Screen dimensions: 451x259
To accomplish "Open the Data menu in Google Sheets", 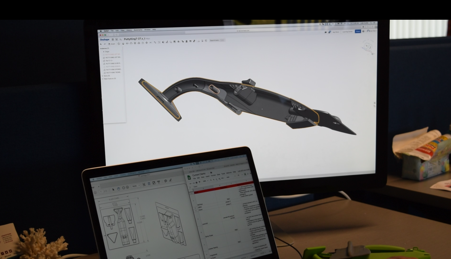I will 218,175.
